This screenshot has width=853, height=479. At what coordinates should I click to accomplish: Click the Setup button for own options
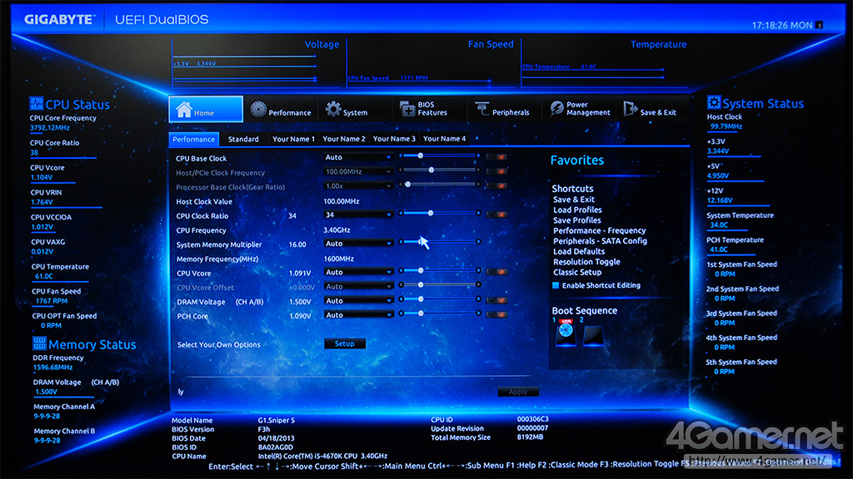(344, 343)
